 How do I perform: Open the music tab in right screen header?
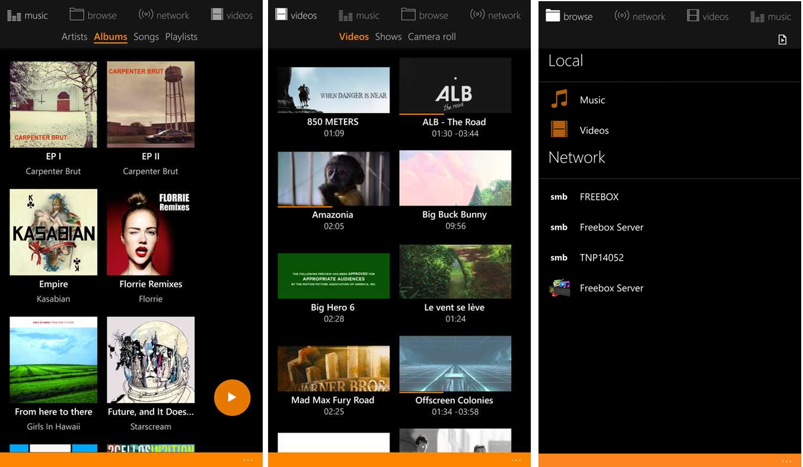pos(770,15)
